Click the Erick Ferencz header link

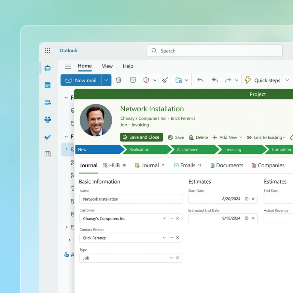click(183, 119)
